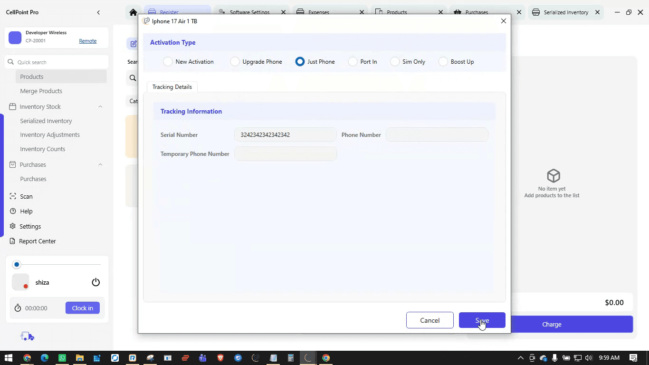Go to the Home icon tab

[133, 12]
